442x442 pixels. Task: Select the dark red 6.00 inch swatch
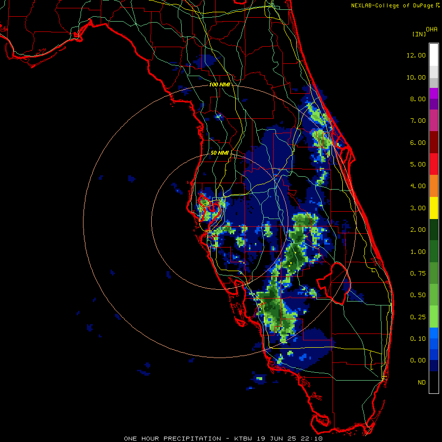pos(434,142)
